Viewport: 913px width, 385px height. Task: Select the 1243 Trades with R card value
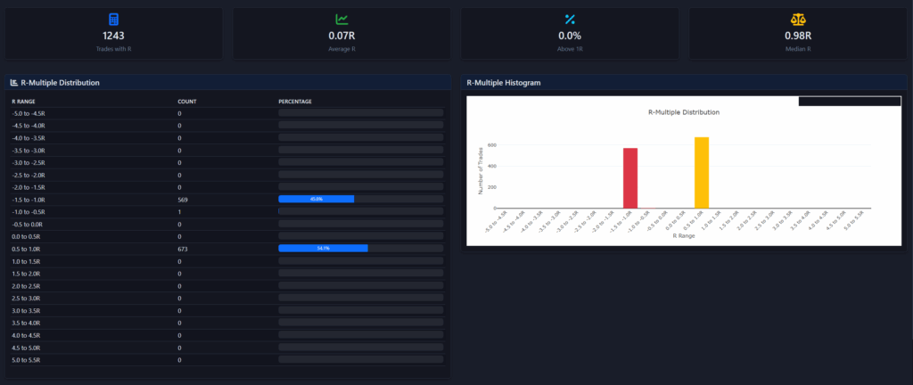(113, 36)
